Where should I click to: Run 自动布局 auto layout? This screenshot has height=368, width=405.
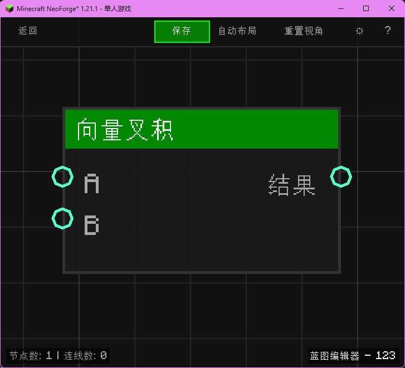coord(237,31)
